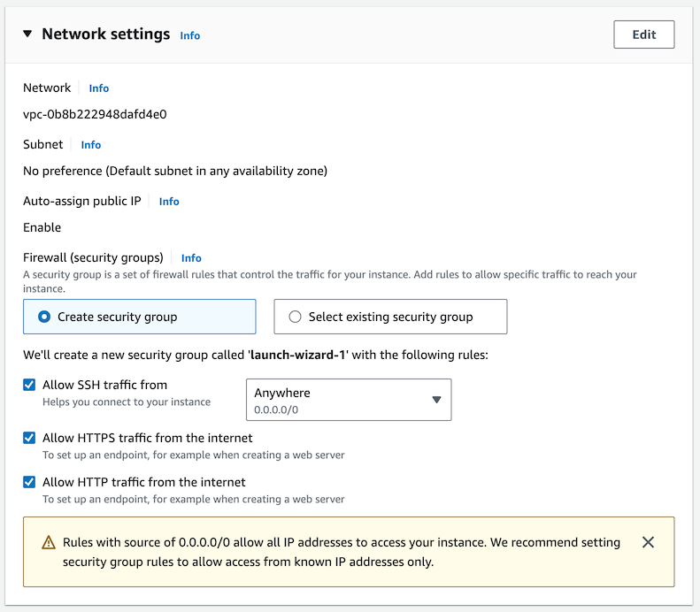700x612 pixels.
Task: Uncheck Allow HTTP traffic from the internet
Action: [29, 482]
